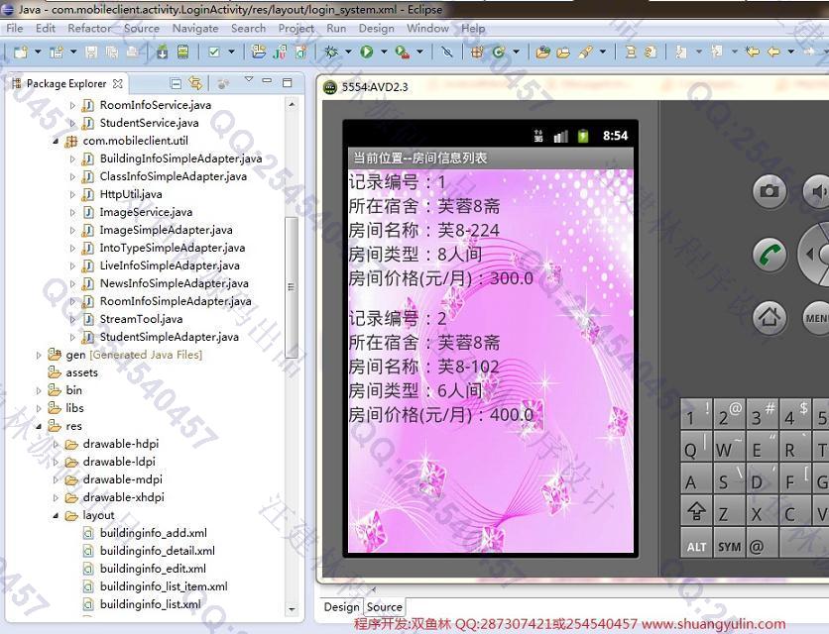The width and height of the screenshot is (829, 634).
Task: Click the Save toolbar icon
Action: tap(91, 52)
